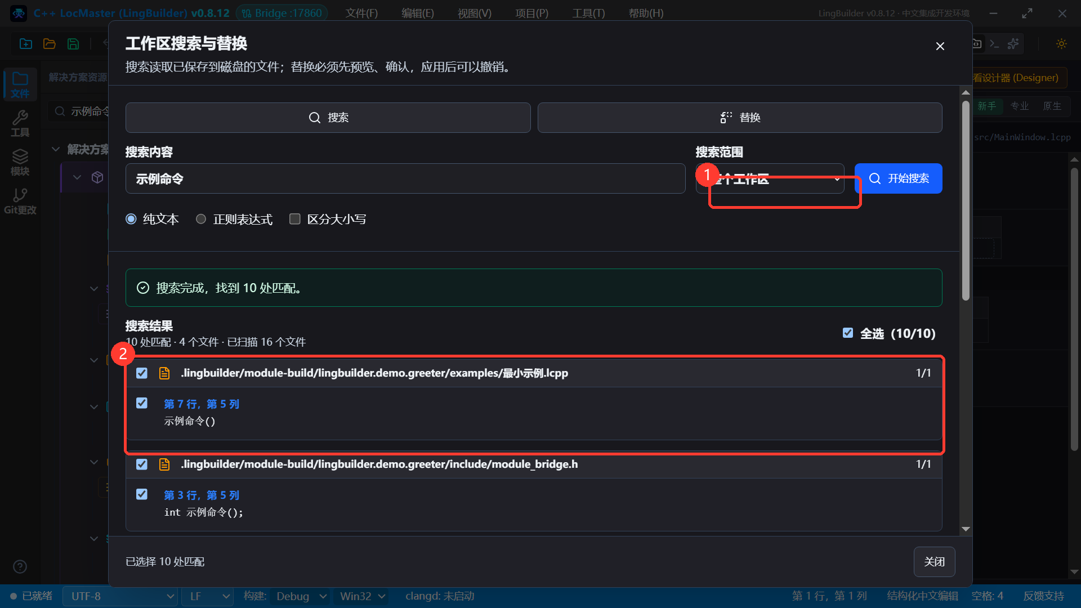
Task: Uncheck the module_bridge.h file checkbox
Action: 142,464
